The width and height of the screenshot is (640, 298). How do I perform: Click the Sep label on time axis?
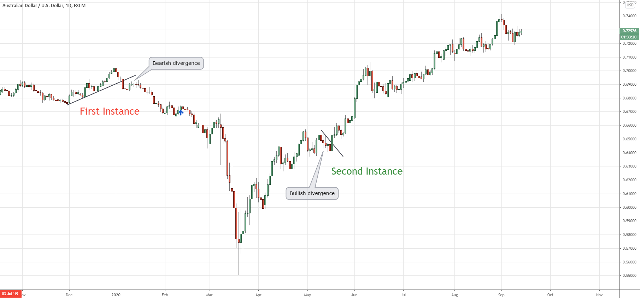point(501,295)
